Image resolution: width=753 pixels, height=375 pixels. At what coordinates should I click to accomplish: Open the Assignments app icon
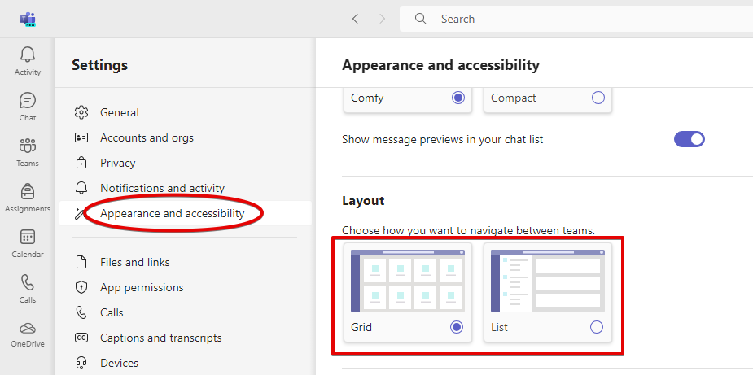click(x=28, y=197)
